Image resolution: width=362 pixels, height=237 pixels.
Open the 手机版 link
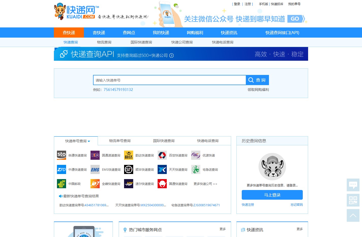pyautogui.click(x=264, y=4)
